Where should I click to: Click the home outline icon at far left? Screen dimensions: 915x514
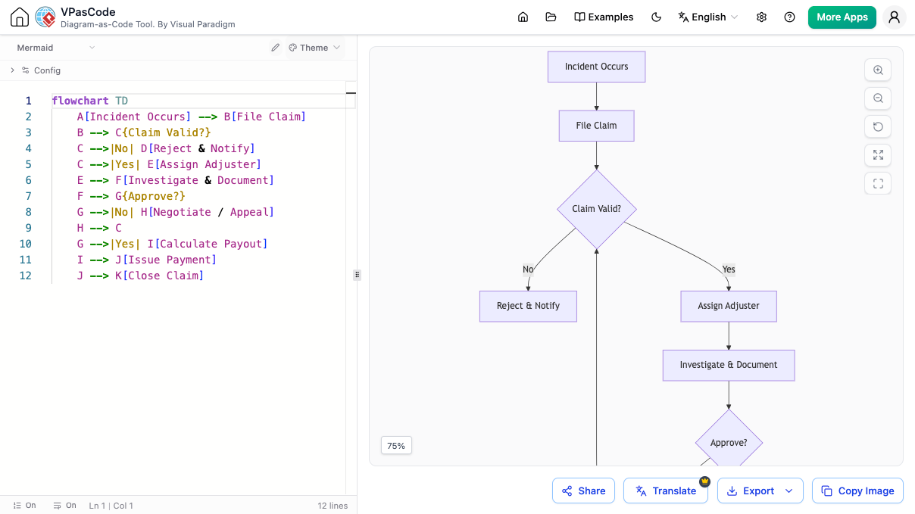click(x=20, y=17)
